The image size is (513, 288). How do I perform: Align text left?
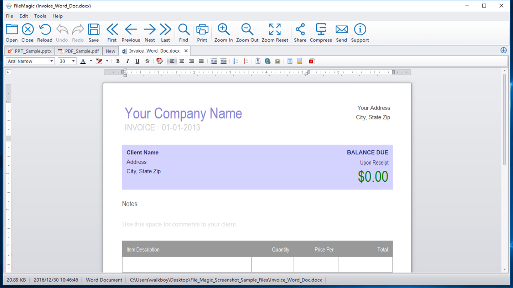(172, 61)
